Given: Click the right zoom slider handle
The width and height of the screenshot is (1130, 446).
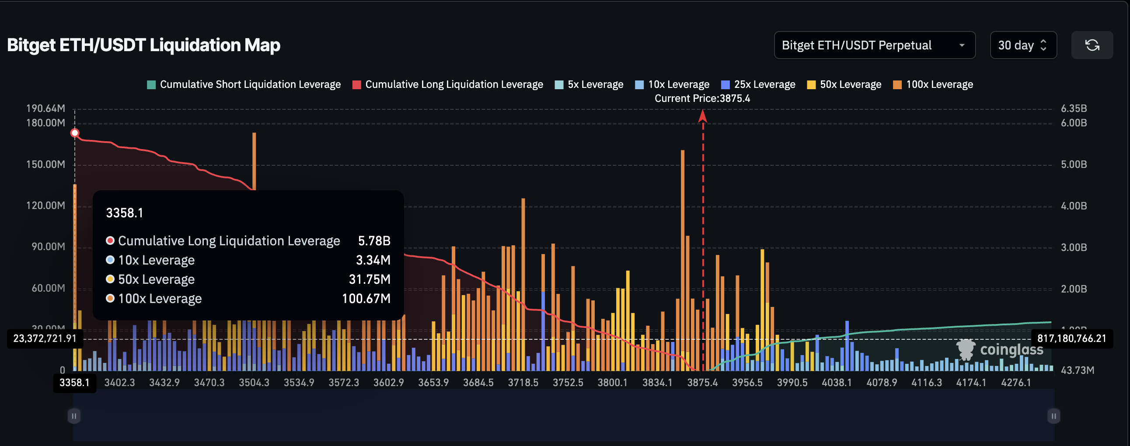Looking at the screenshot, I should [1053, 416].
